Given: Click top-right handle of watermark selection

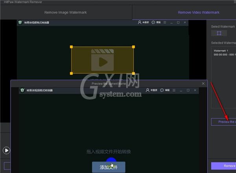Looking at the screenshot, I should click(x=133, y=47).
